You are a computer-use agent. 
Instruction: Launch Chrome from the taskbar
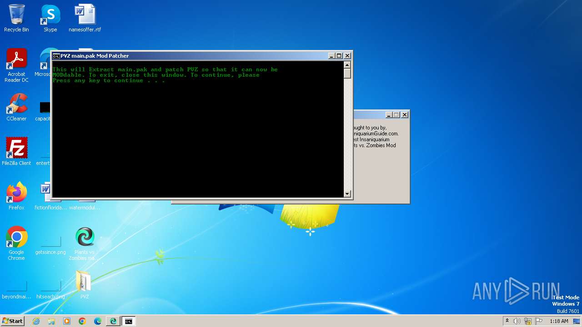[82, 321]
